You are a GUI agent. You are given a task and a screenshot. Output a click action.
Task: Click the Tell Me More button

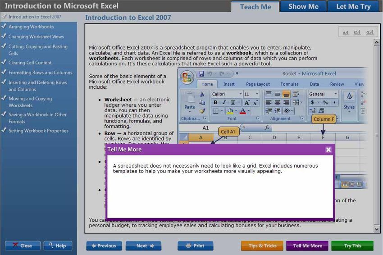[x=307, y=246]
